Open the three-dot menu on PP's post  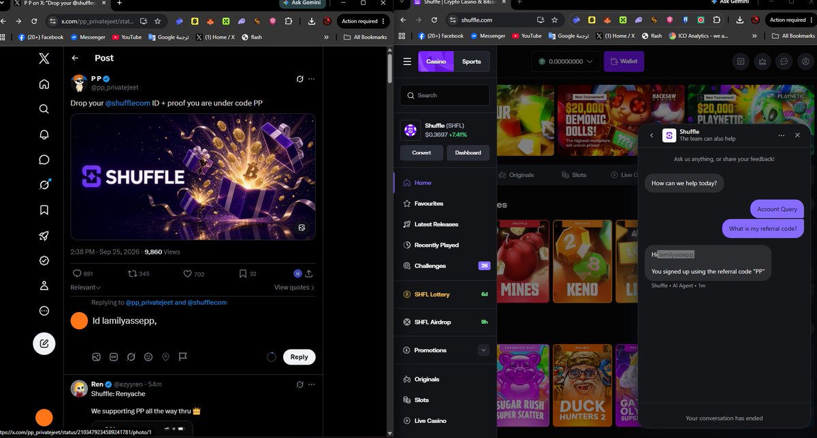point(312,79)
